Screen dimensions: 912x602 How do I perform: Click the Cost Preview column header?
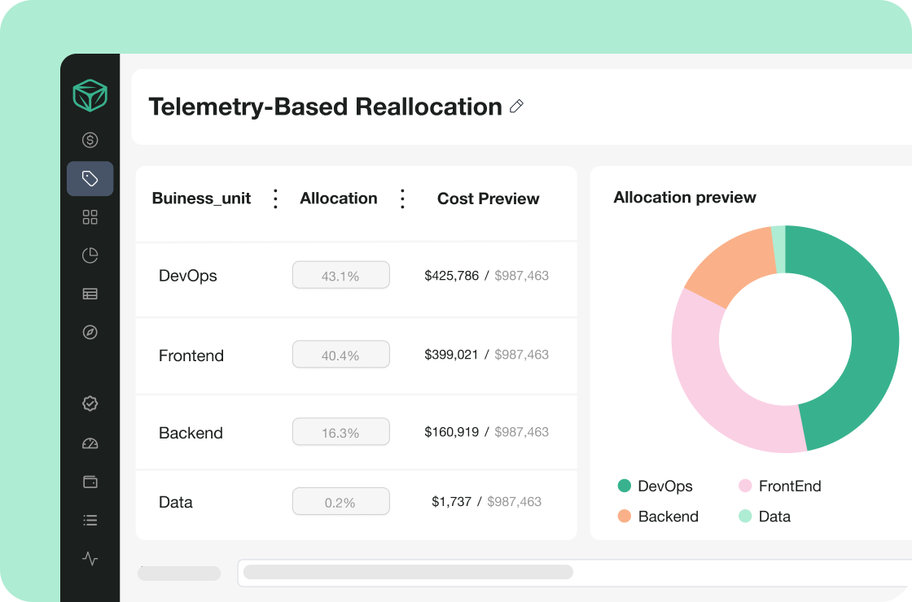(488, 198)
